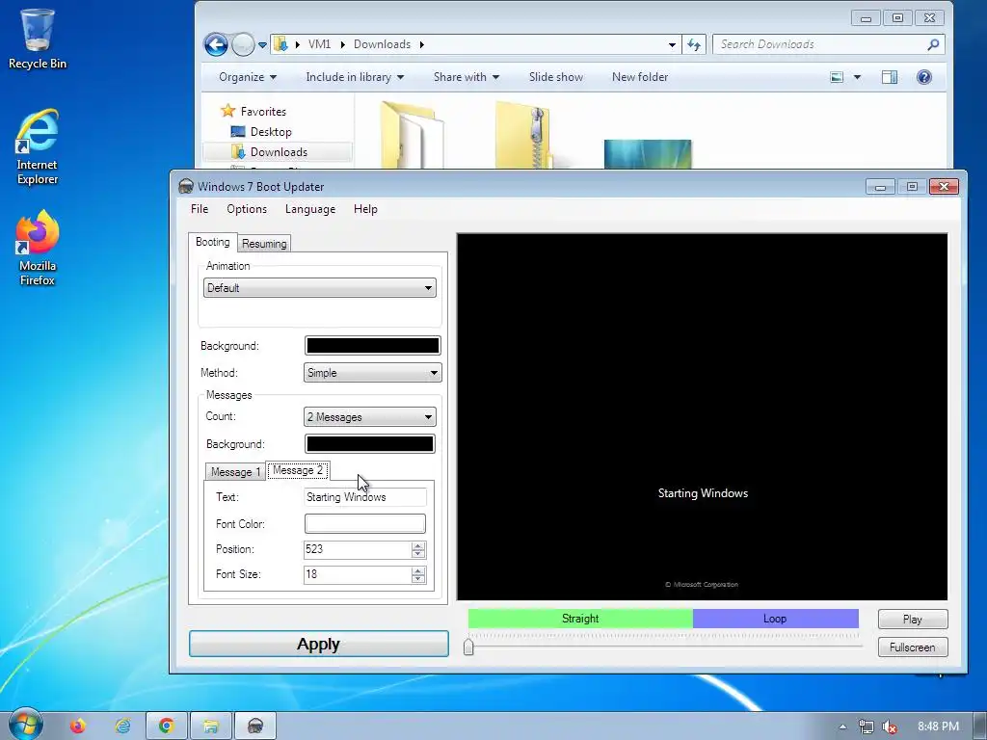Open Internet Explorer desktop shortcut

click(38, 146)
